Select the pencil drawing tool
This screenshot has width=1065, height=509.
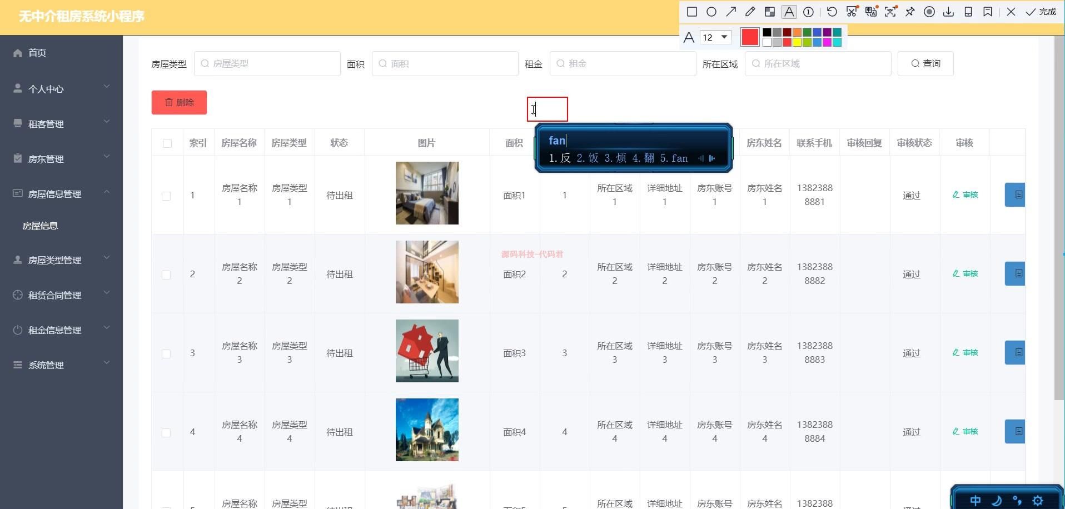[750, 12]
